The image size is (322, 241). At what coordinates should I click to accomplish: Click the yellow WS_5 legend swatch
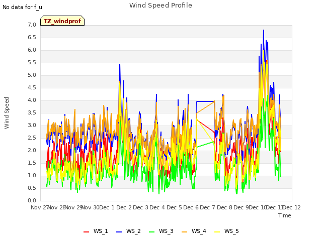coord(217,231)
